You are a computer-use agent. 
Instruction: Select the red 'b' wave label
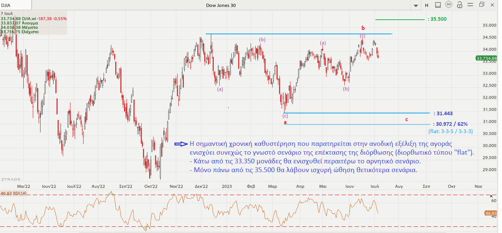coord(363,28)
